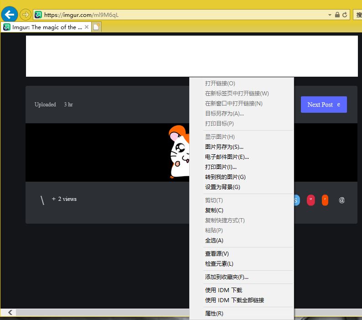This screenshot has width=362, height=320.
Task: Click the security lock icon in address bar
Action: pos(337,15)
